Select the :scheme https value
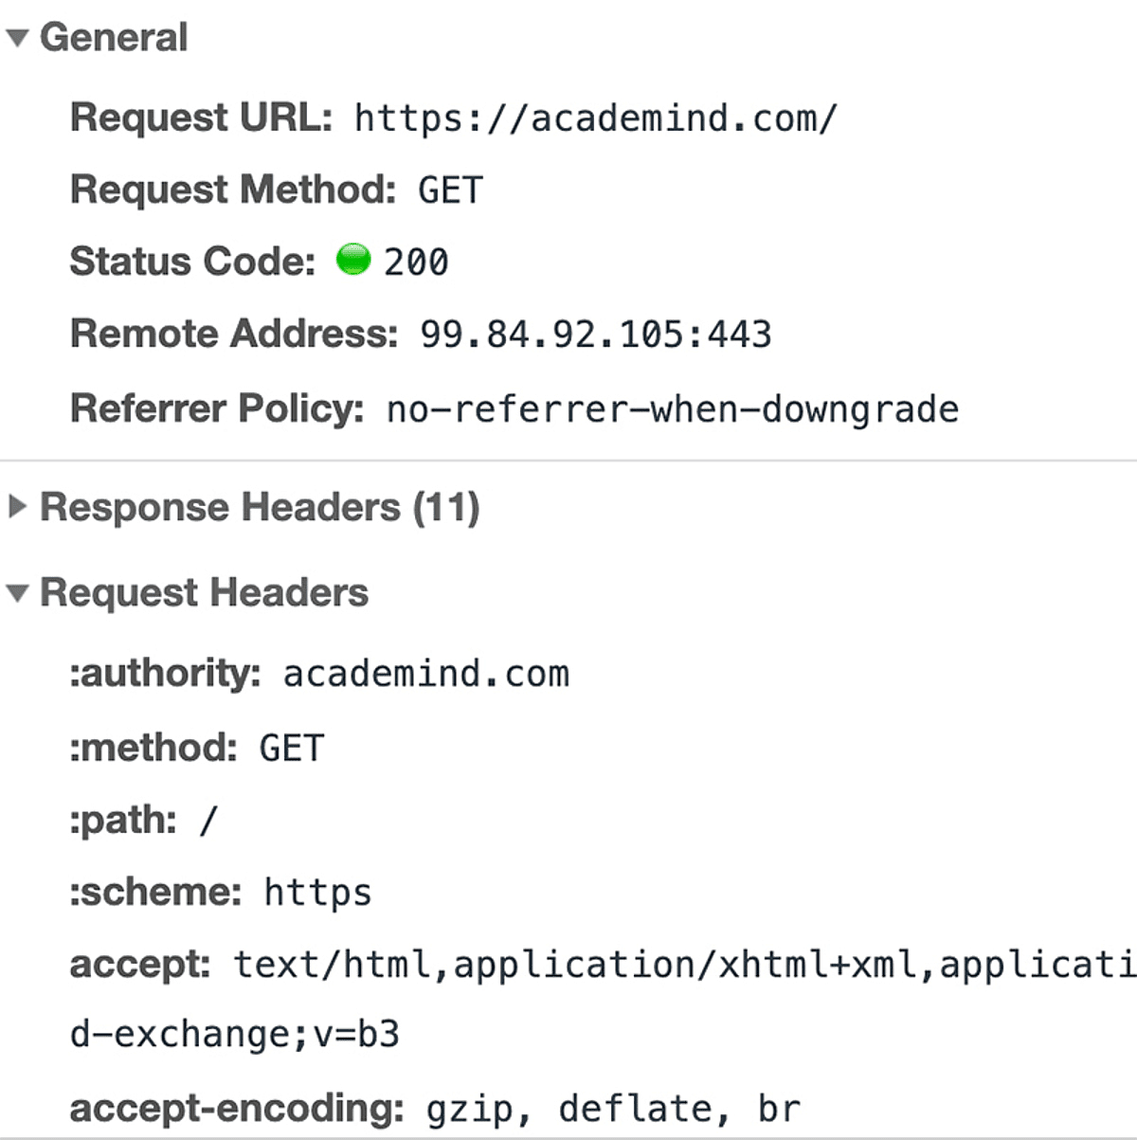The height and width of the screenshot is (1140, 1137). 317,891
